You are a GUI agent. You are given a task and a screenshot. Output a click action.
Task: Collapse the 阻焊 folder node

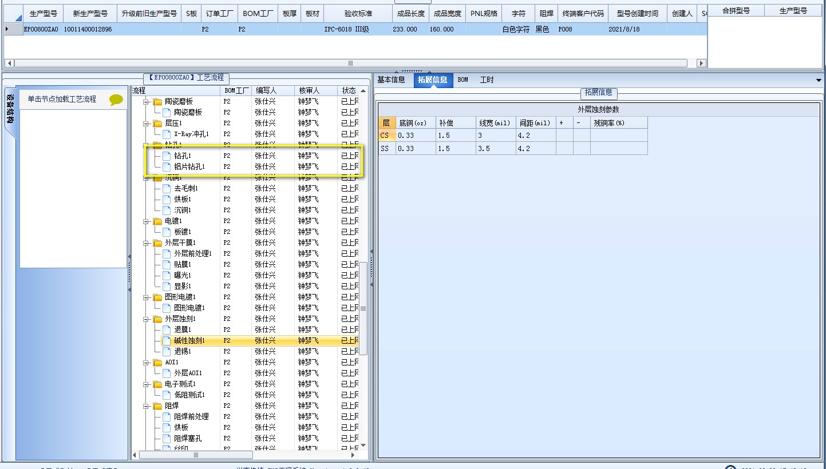pos(147,406)
